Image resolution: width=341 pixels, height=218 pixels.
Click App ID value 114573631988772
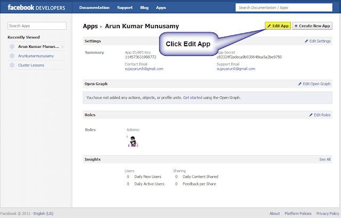[141, 57]
